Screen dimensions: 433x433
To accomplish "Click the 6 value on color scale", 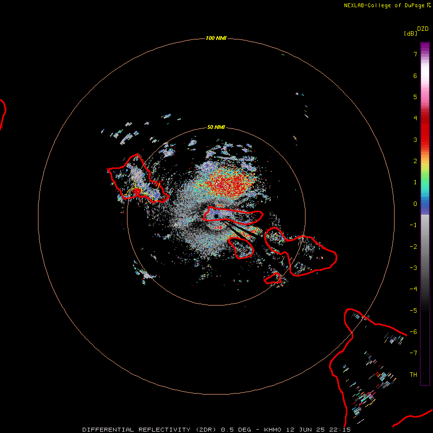I will 415,76.
